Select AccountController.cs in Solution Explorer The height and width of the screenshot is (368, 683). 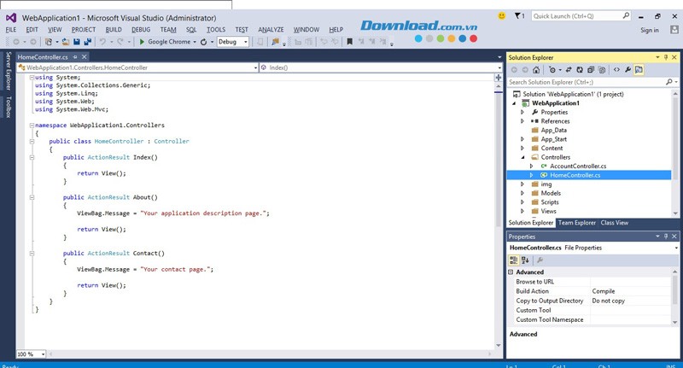click(578, 166)
